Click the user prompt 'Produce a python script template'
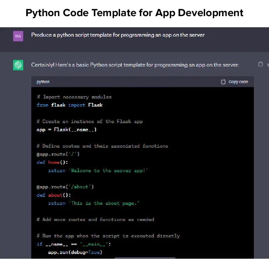 (118, 35)
